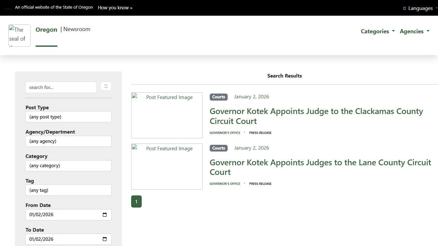Expand the Agency/Department dropdown
This screenshot has width=438, height=246.
[68, 141]
